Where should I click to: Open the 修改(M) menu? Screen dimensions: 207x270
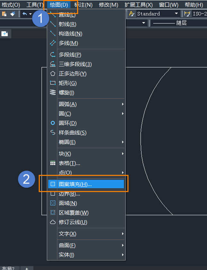tap(108, 5)
